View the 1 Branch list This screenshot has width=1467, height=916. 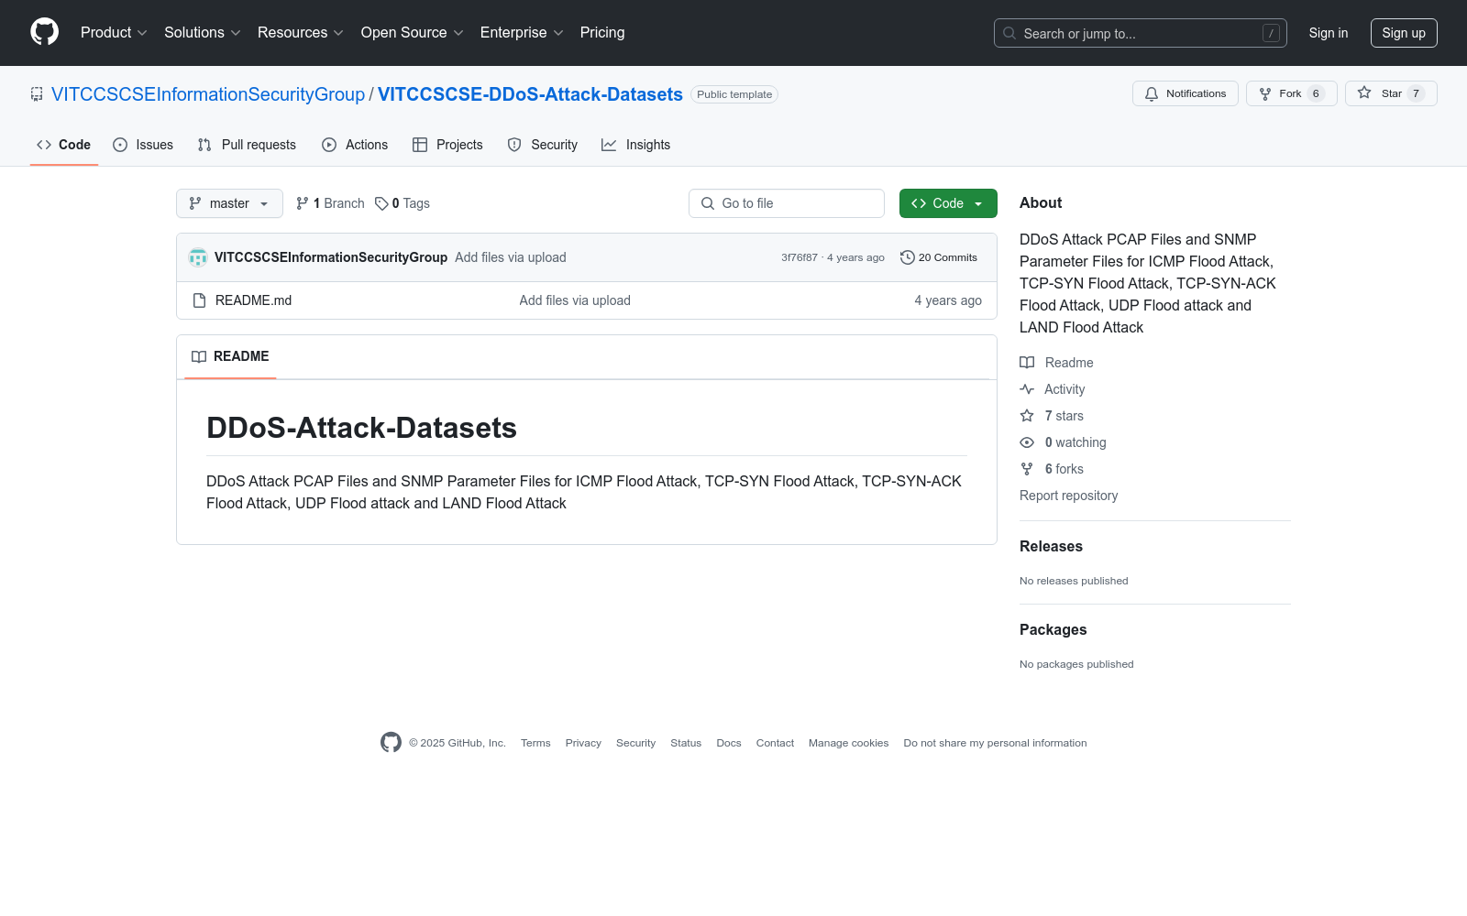tap(330, 203)
